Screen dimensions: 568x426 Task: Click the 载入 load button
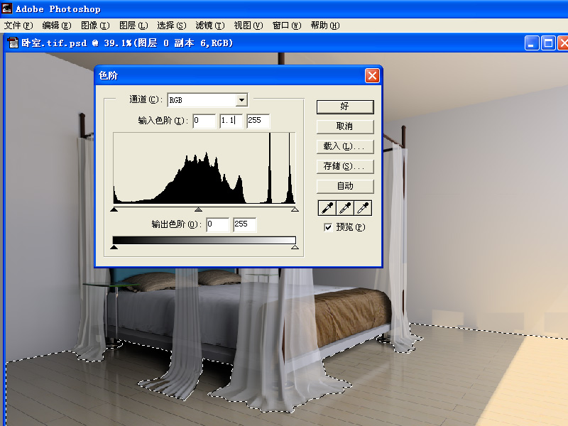[x=345, y=146]
